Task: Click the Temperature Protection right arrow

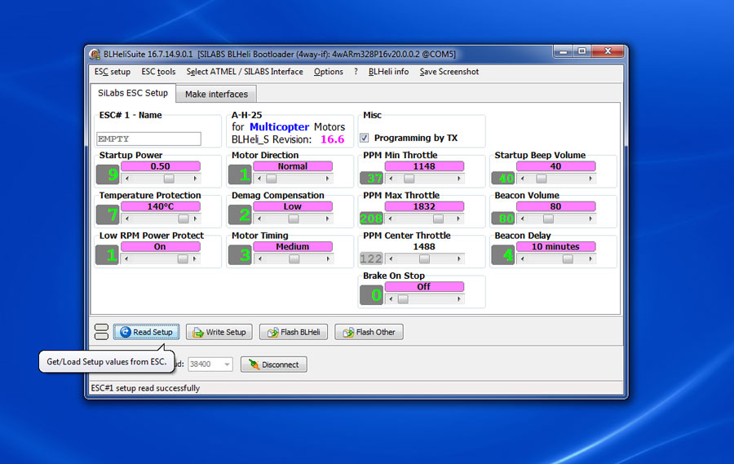Action: (195, 219)
